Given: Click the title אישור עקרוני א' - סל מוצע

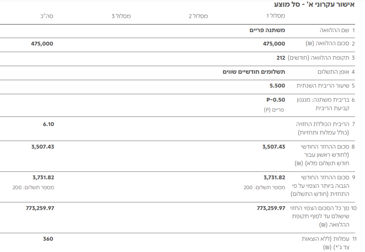Looking at the screenshot, I should coord(314,5).
